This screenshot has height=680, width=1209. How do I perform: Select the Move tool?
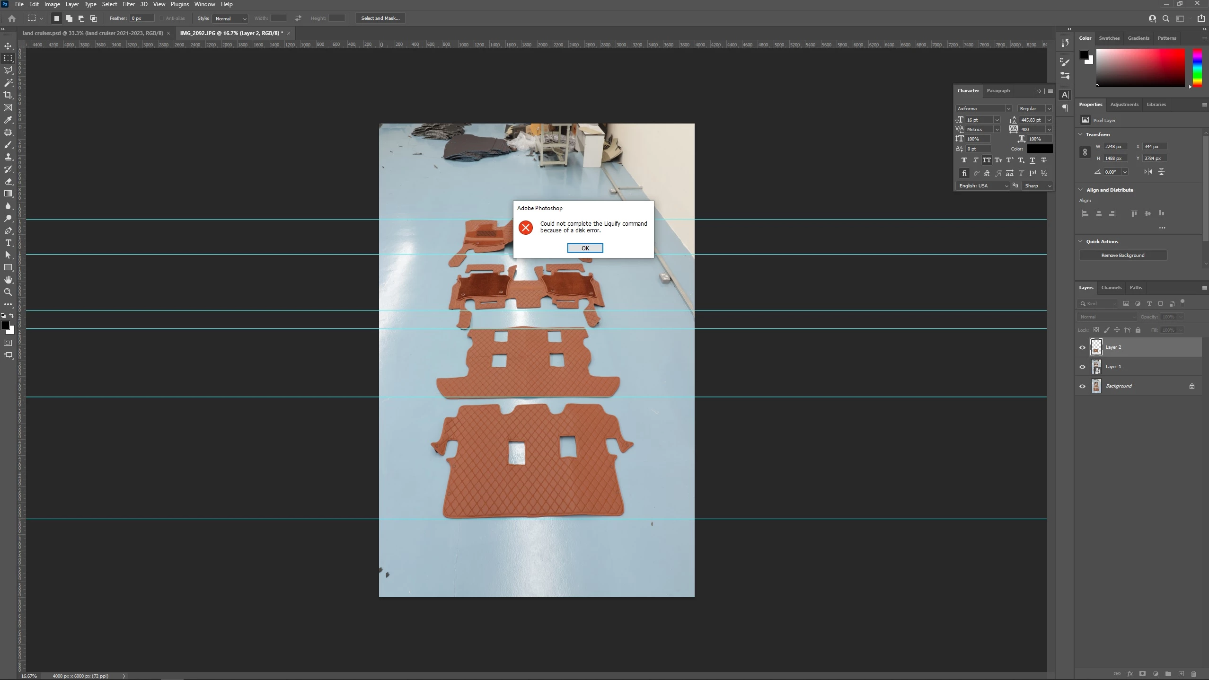coord(8,46)
